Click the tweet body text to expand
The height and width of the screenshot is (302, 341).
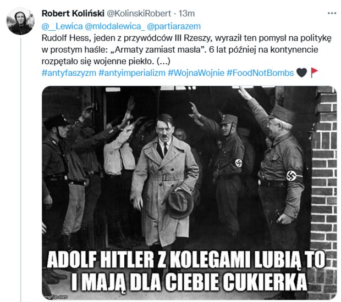186,49
